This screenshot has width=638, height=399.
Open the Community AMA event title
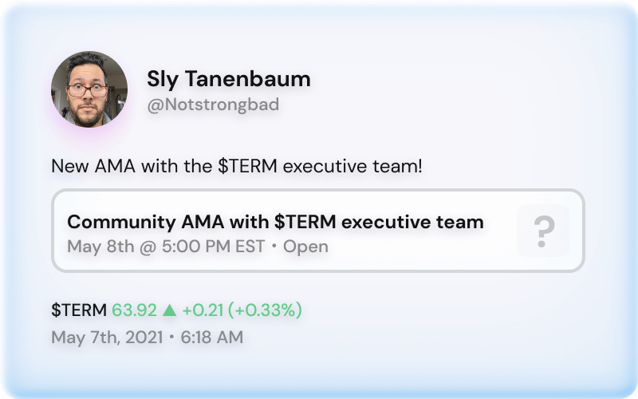(x=275, y=222)
